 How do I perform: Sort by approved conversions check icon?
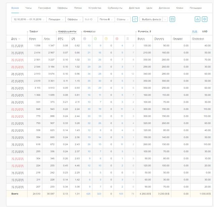click(95, 39)
